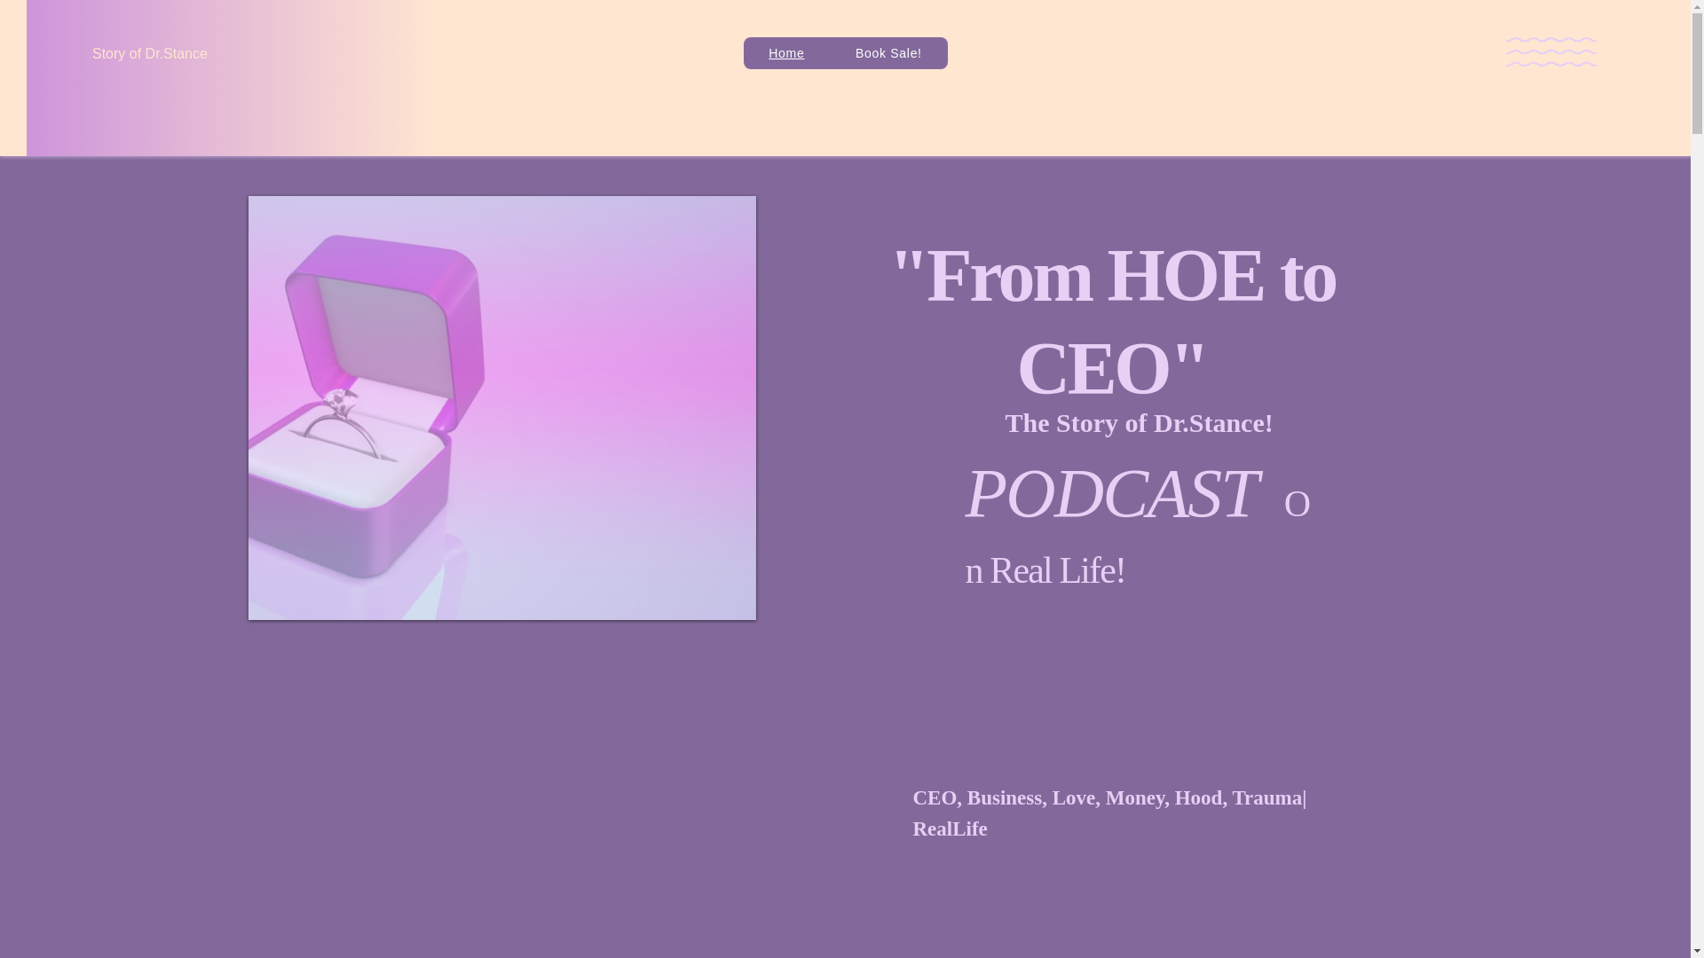Open the Home menu item
Screen dimensions: 1704x958
pos(785,53)
